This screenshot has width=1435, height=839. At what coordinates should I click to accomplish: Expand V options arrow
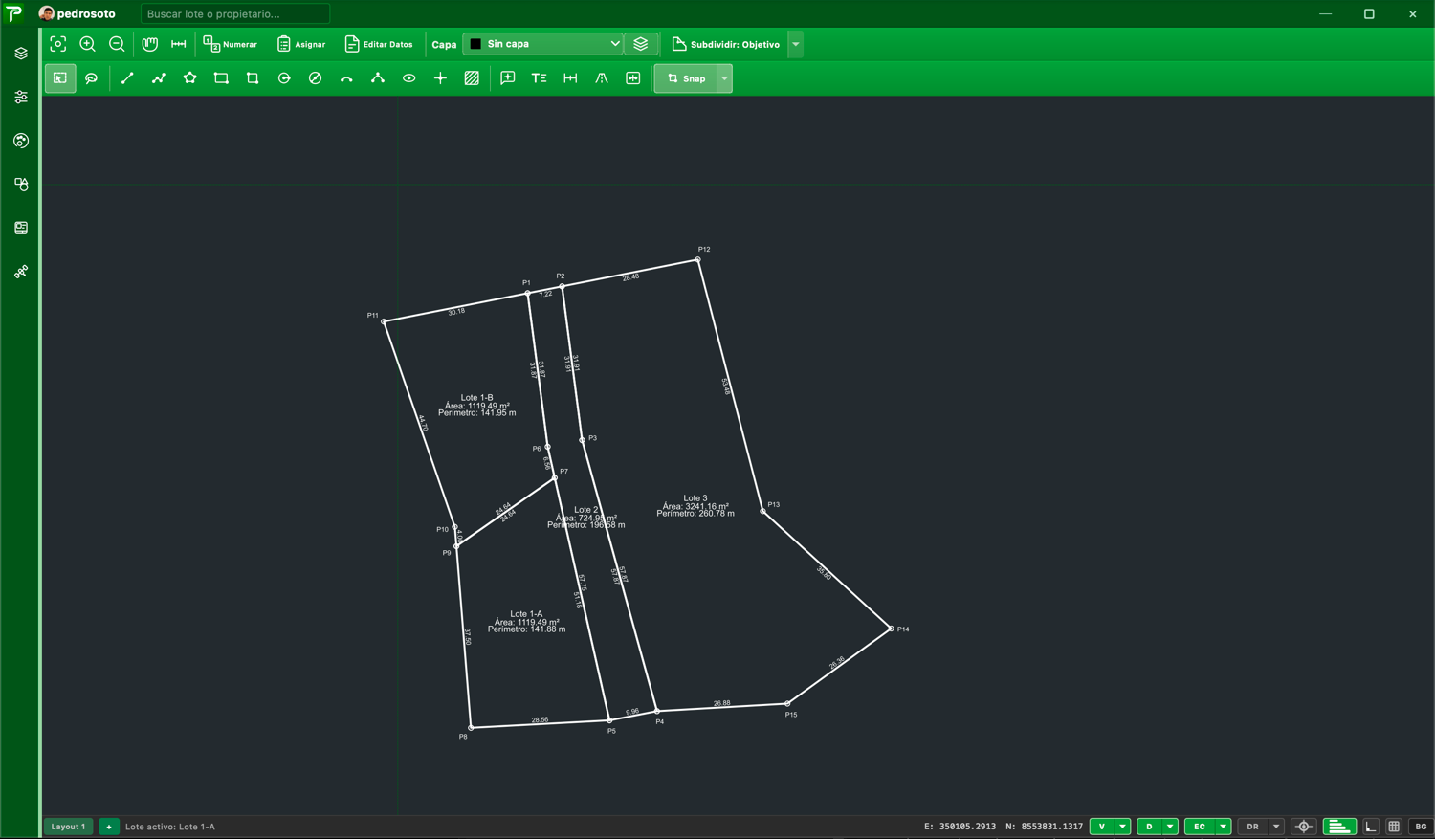[x=1122, y=827]
